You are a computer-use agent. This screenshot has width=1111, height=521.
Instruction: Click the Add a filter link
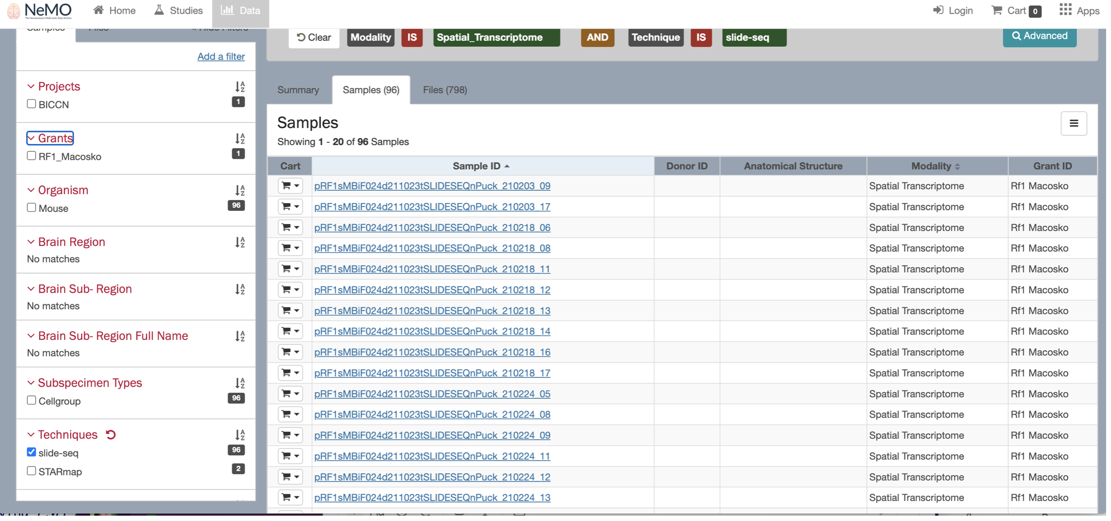point(221,56)
